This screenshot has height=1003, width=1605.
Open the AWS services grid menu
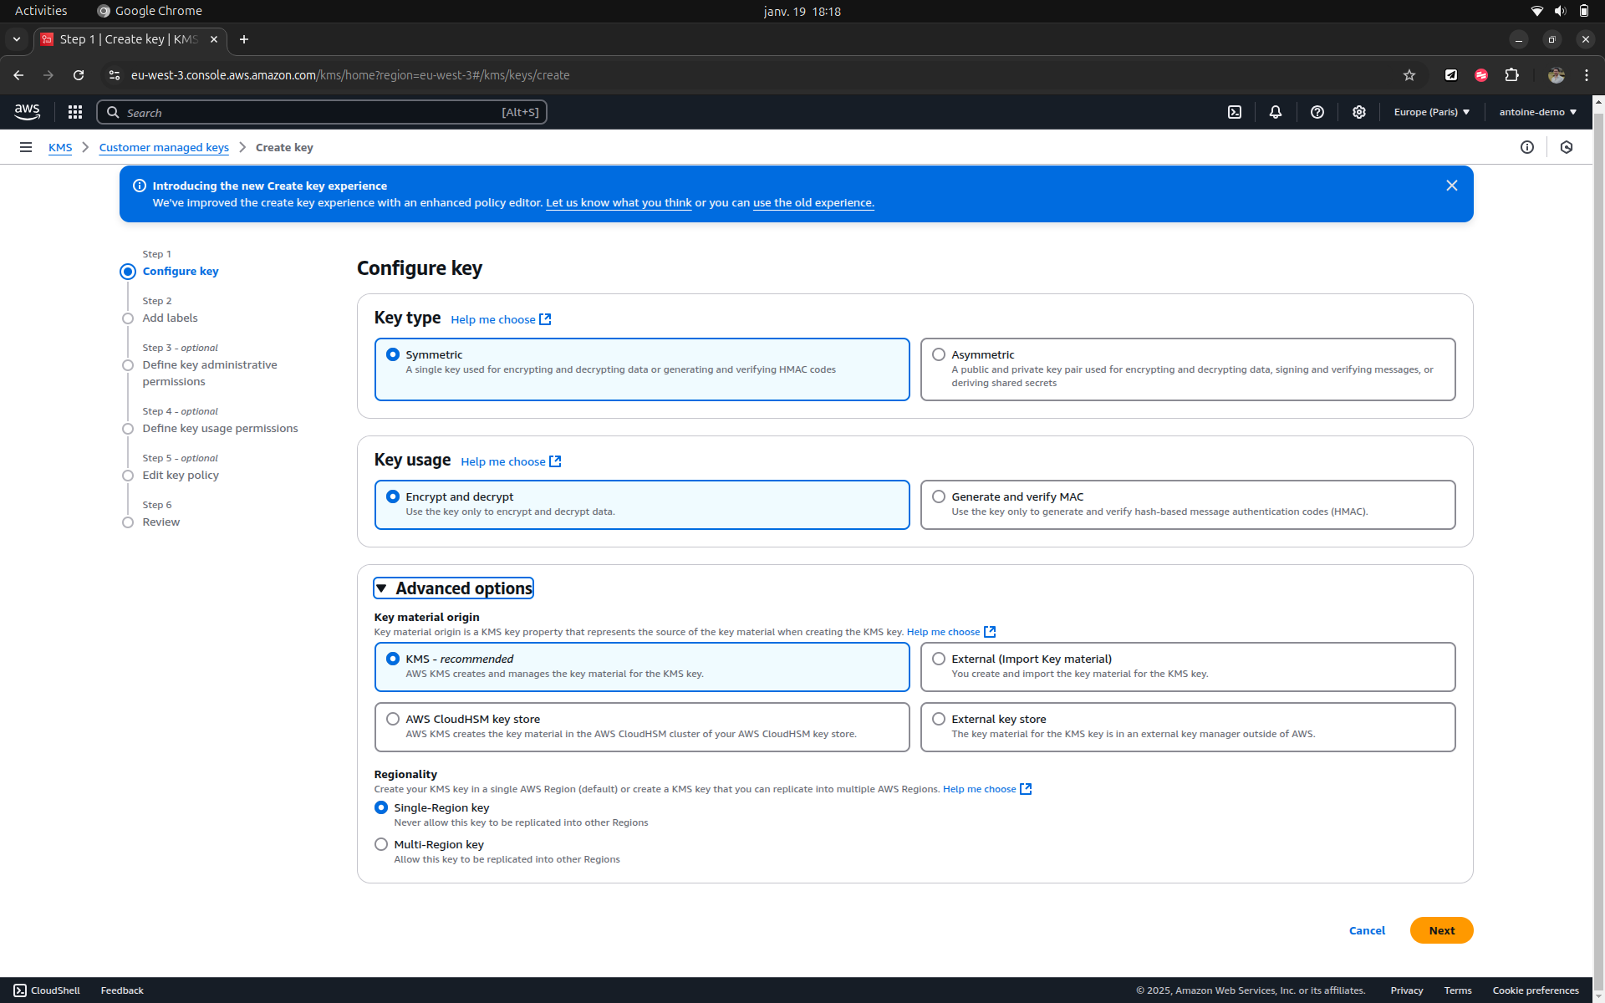[75, 112]
